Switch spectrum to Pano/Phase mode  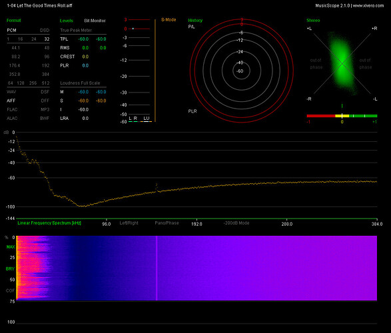pyautogui.click(x=167, y=223)
